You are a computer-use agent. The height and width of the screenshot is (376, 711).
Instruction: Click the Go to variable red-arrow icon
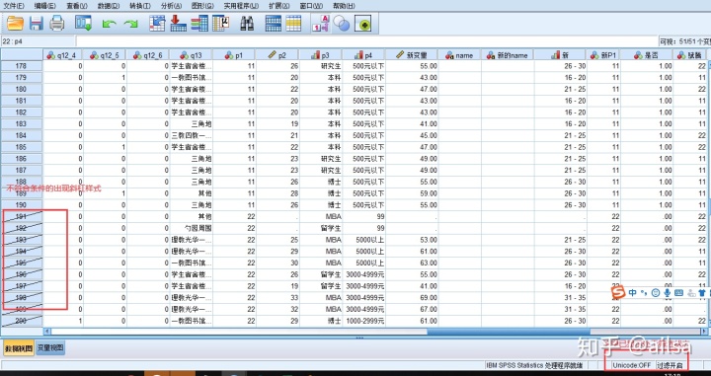pos(178,23)
